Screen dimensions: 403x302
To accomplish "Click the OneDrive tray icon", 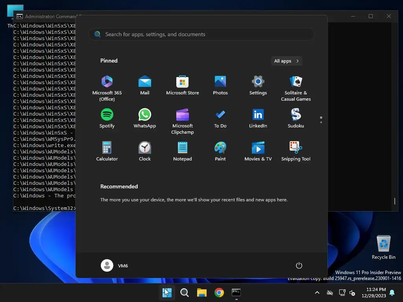I will click(330, 293).
